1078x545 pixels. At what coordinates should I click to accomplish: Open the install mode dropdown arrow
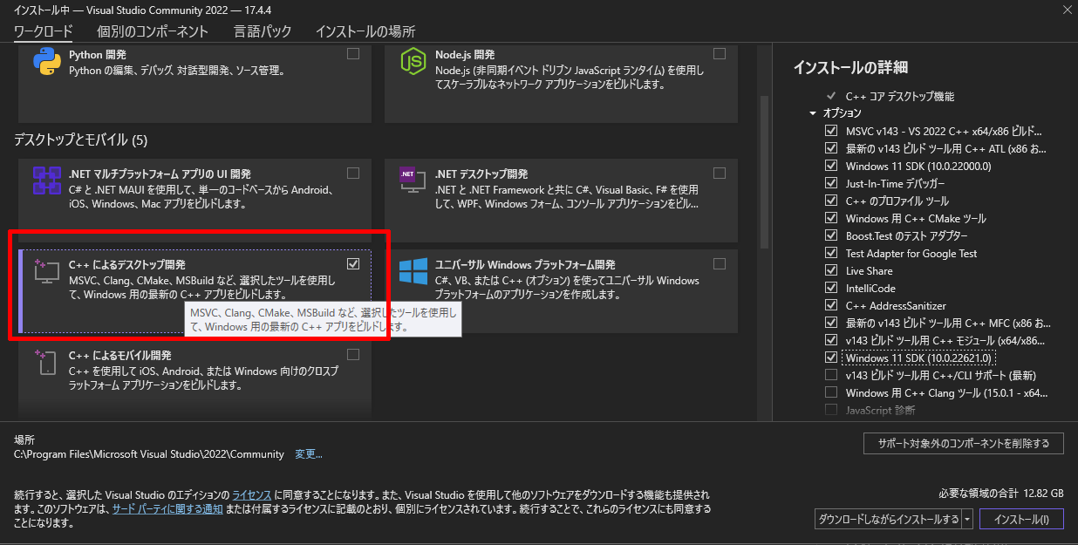(x=967, y=520)
